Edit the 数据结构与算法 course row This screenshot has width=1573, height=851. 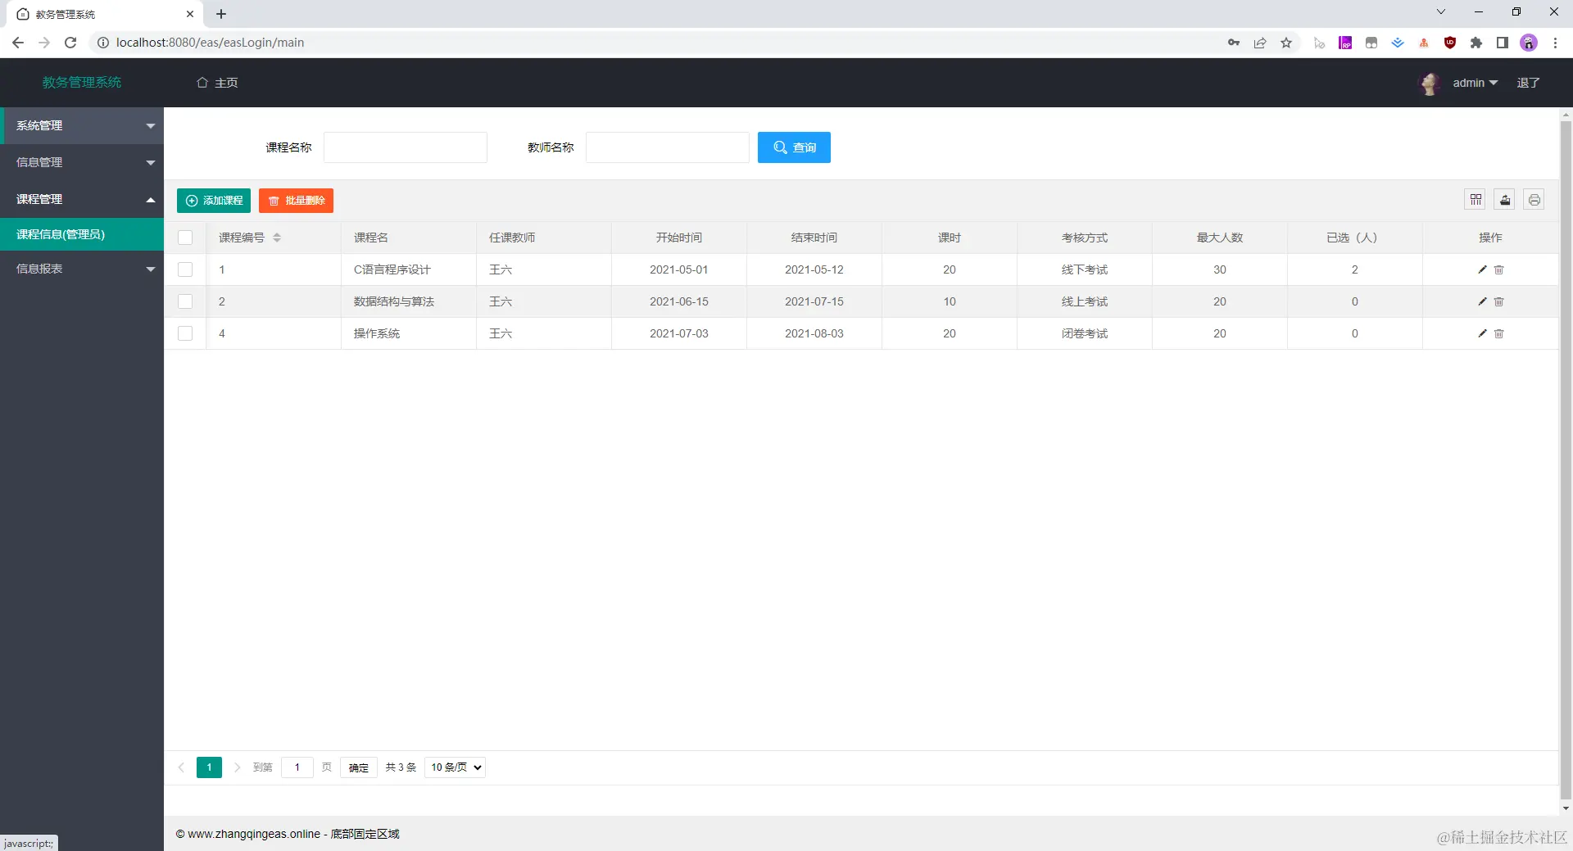1482,301
